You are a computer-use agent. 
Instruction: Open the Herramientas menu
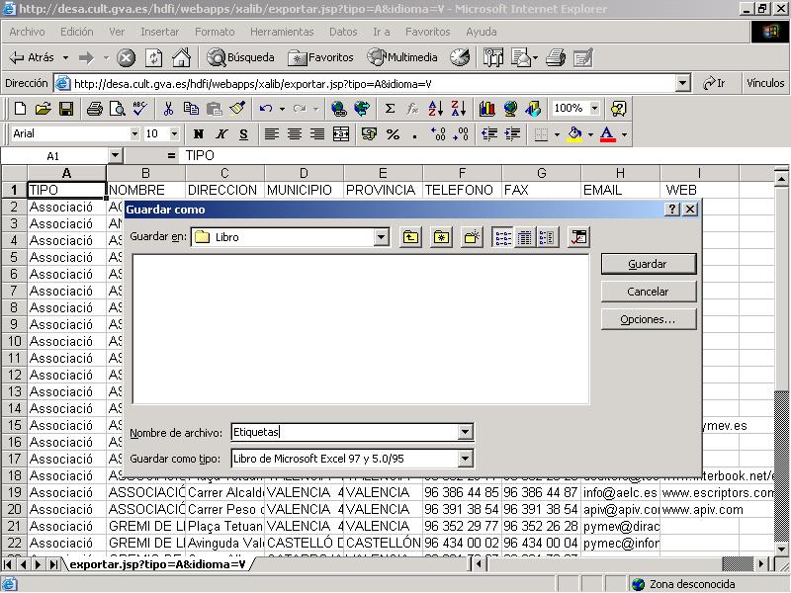[x=281, y=32]
